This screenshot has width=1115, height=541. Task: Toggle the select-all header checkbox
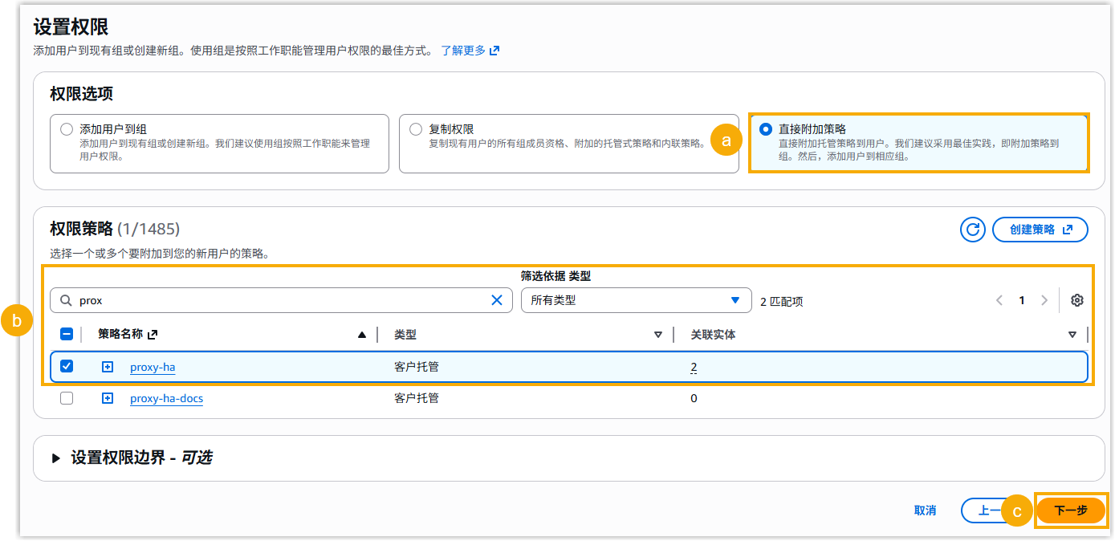(x=67, y=335)
